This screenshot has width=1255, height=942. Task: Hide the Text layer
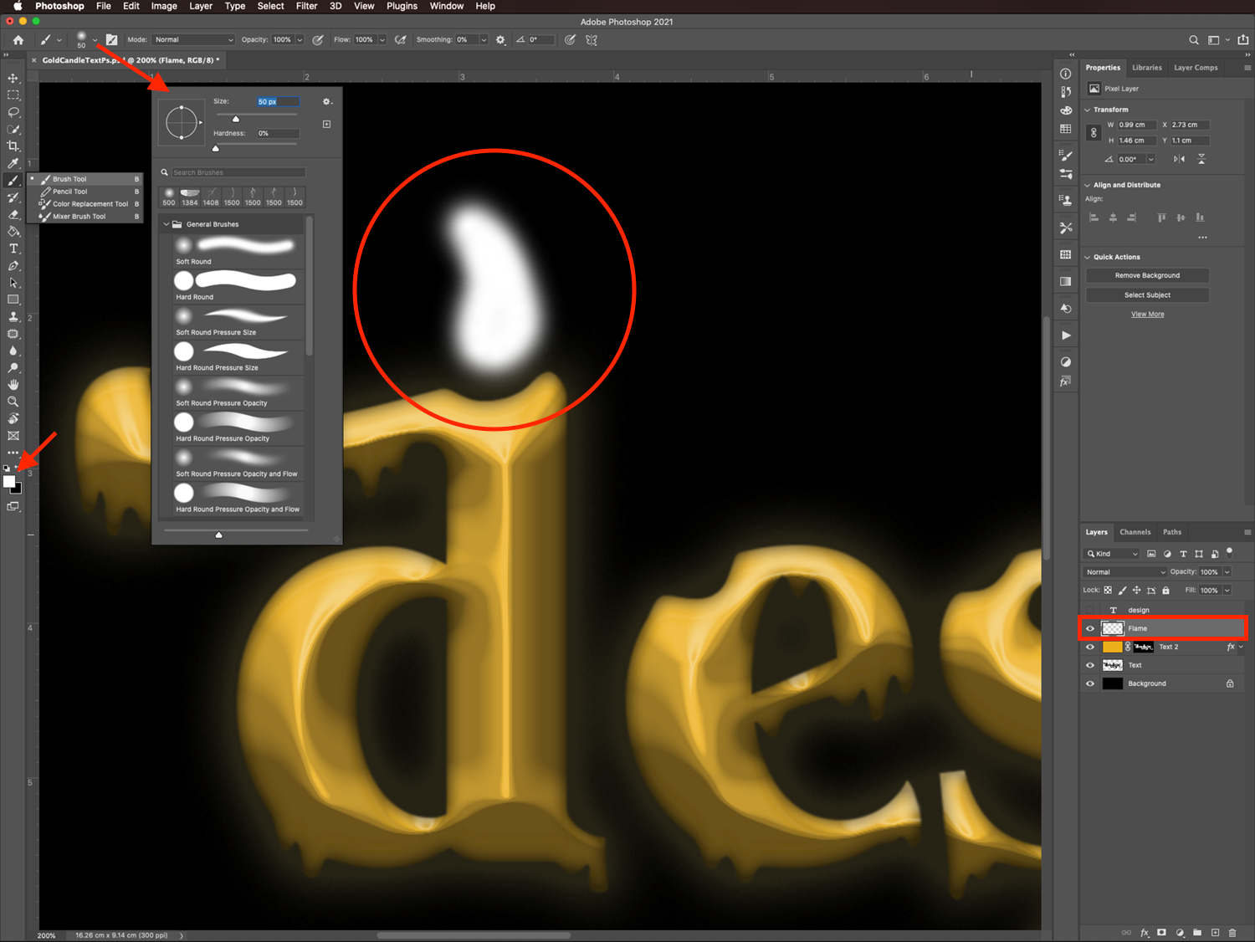[x=1090, y=665]
